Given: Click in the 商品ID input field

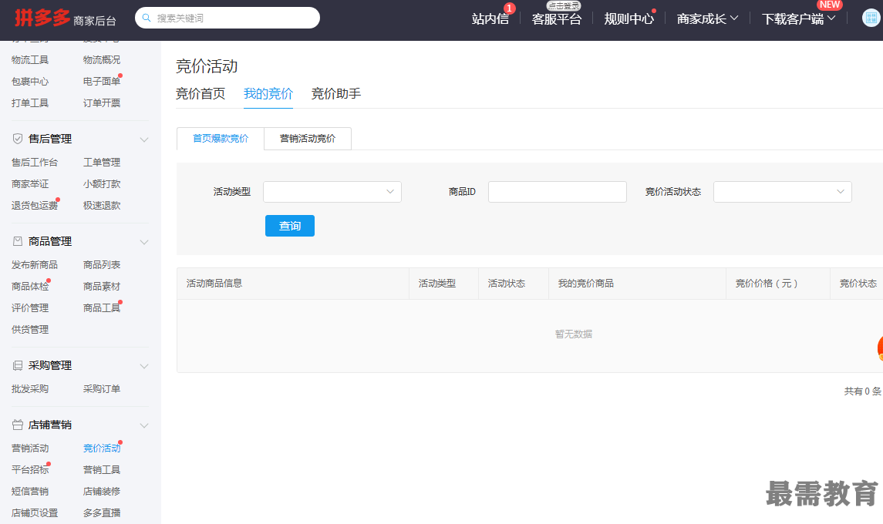Looking at the screenshot, I should pos(558,192).
